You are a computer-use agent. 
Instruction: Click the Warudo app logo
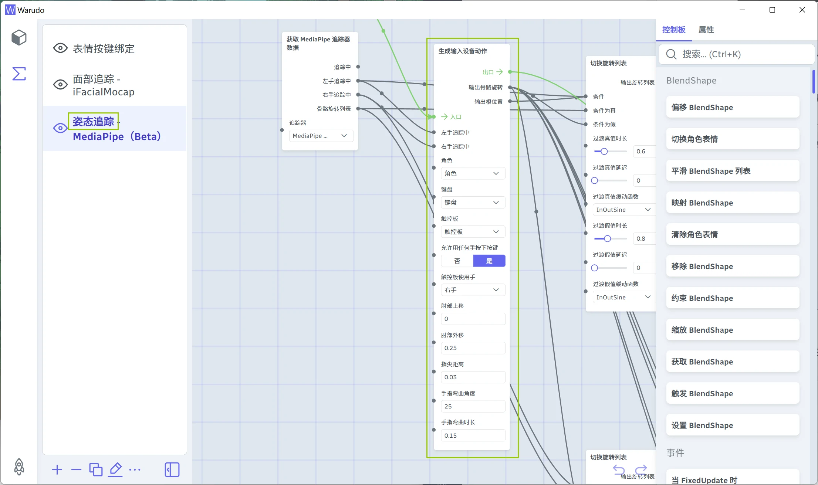click(10, 10)
